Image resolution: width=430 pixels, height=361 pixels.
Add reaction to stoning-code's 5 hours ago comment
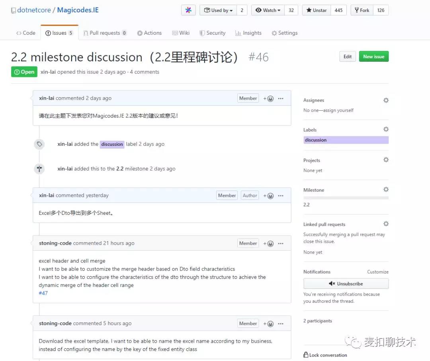pos(268,324)
